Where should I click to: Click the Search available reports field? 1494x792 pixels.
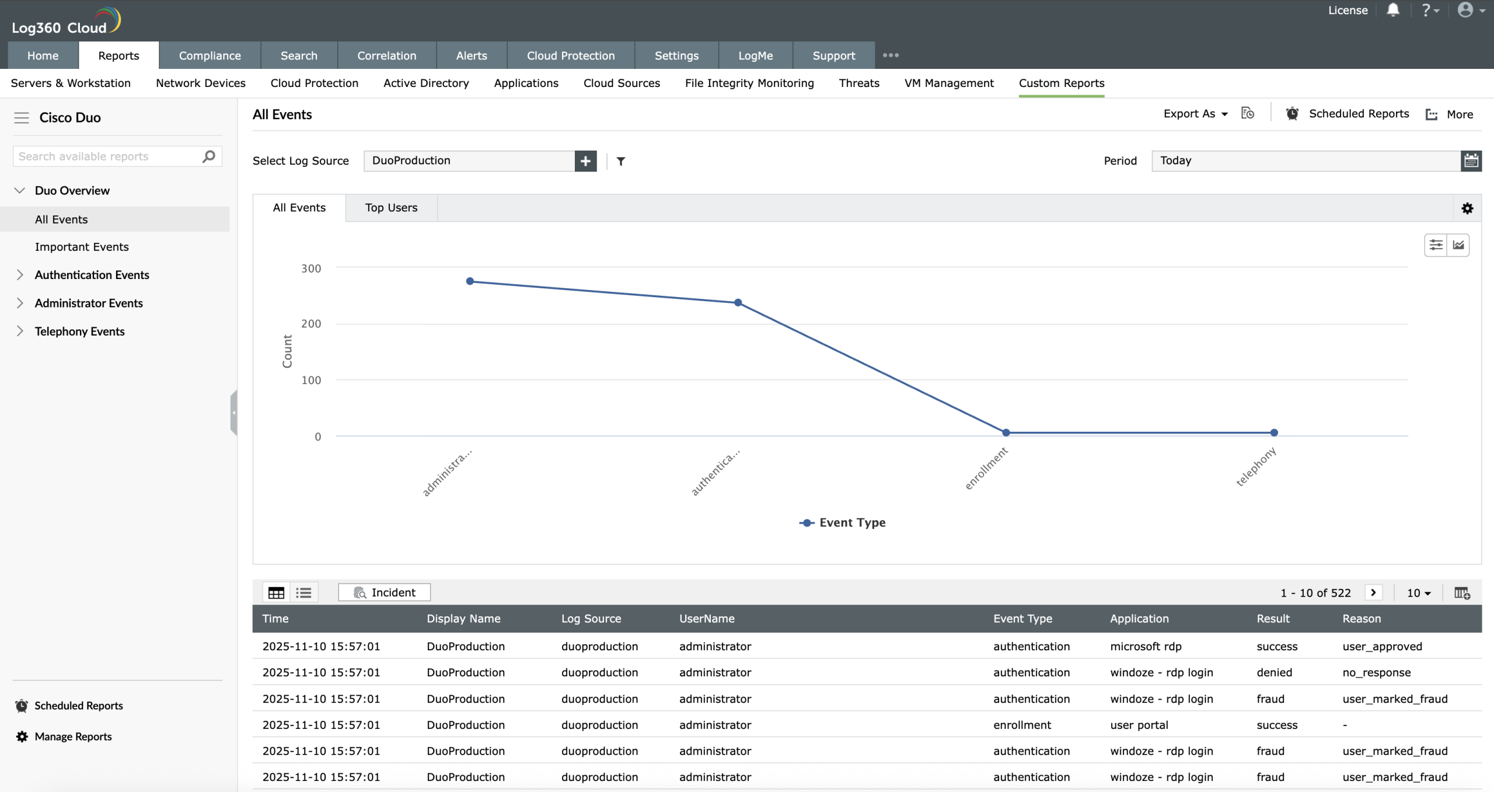108,156
